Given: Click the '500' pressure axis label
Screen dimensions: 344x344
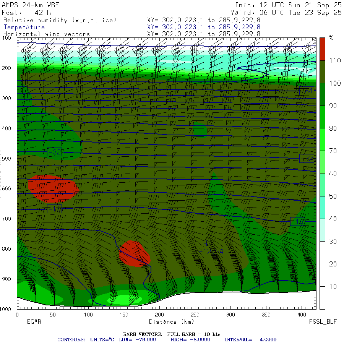Looking at the screenshot, I should pyautogui.click(x=6, y=159).
